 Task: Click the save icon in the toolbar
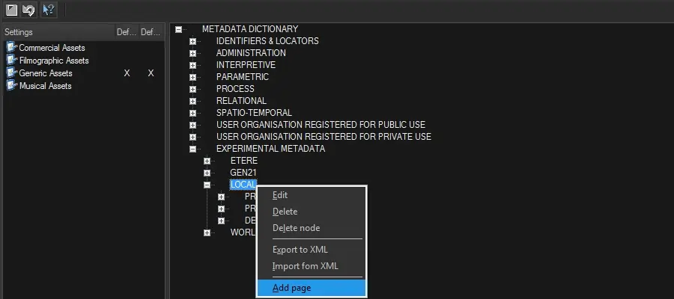[12, 10]
